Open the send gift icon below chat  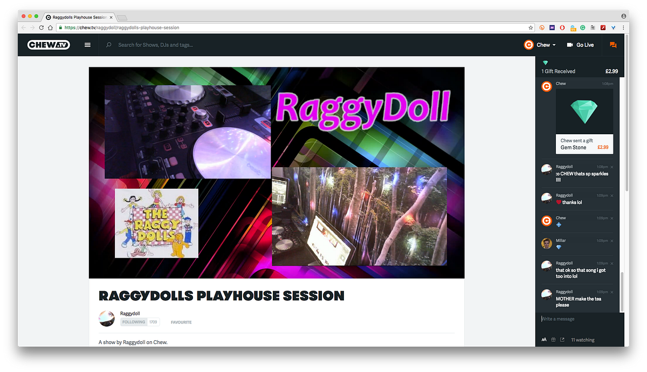(553, 340)
